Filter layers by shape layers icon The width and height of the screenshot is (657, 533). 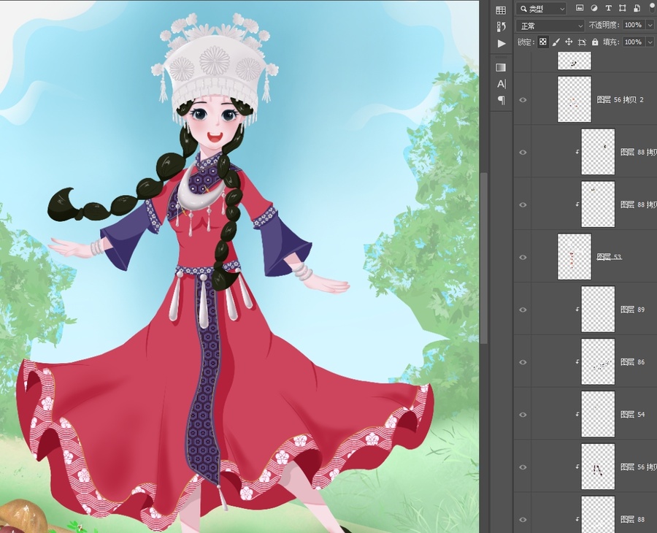(623, 8)
